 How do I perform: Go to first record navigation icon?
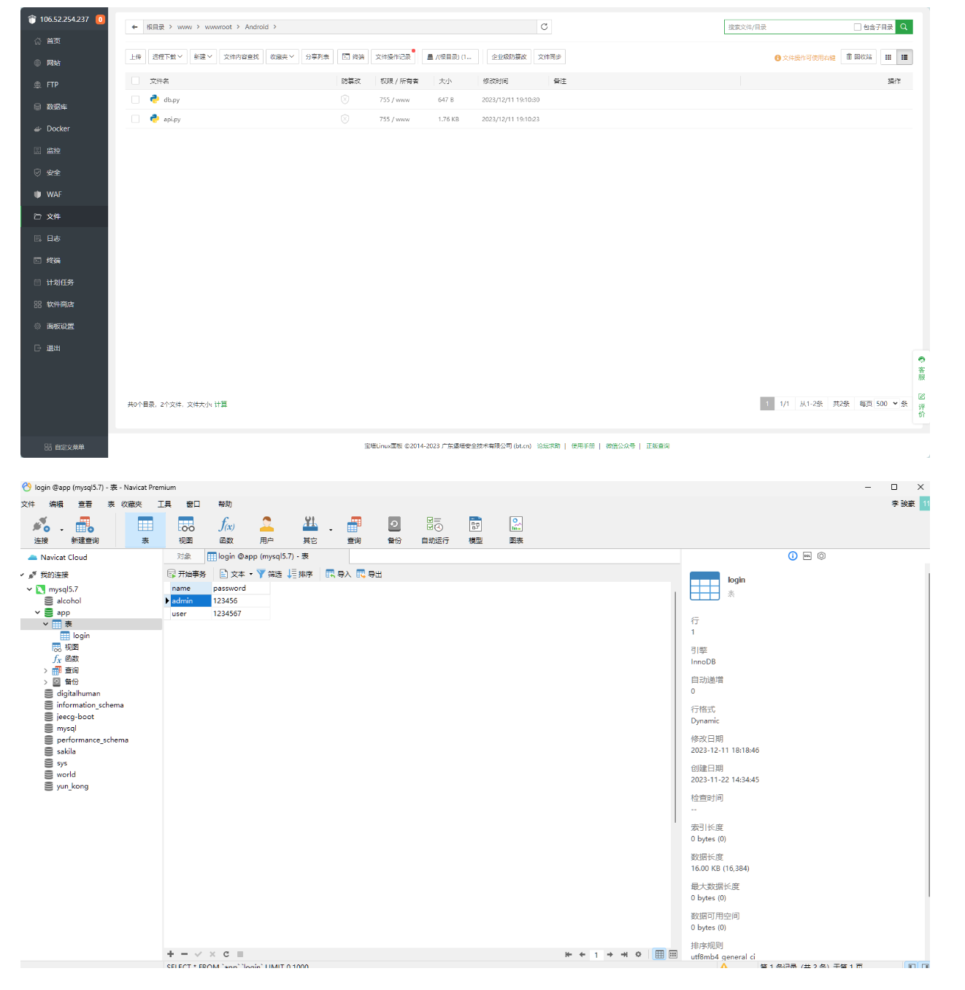(569, 954)
